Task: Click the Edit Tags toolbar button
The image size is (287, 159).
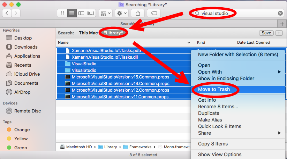Action: (x=154, y=13)
